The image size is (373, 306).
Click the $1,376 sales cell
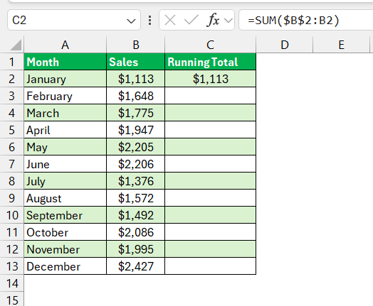point(135,181)
